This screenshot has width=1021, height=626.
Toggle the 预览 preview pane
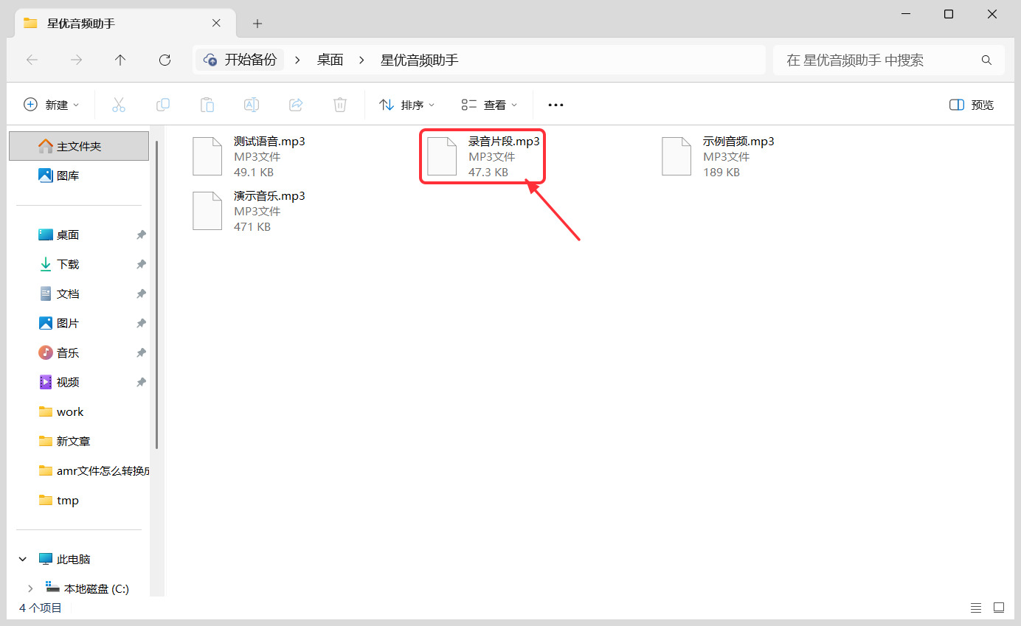[x=972, y=105]
